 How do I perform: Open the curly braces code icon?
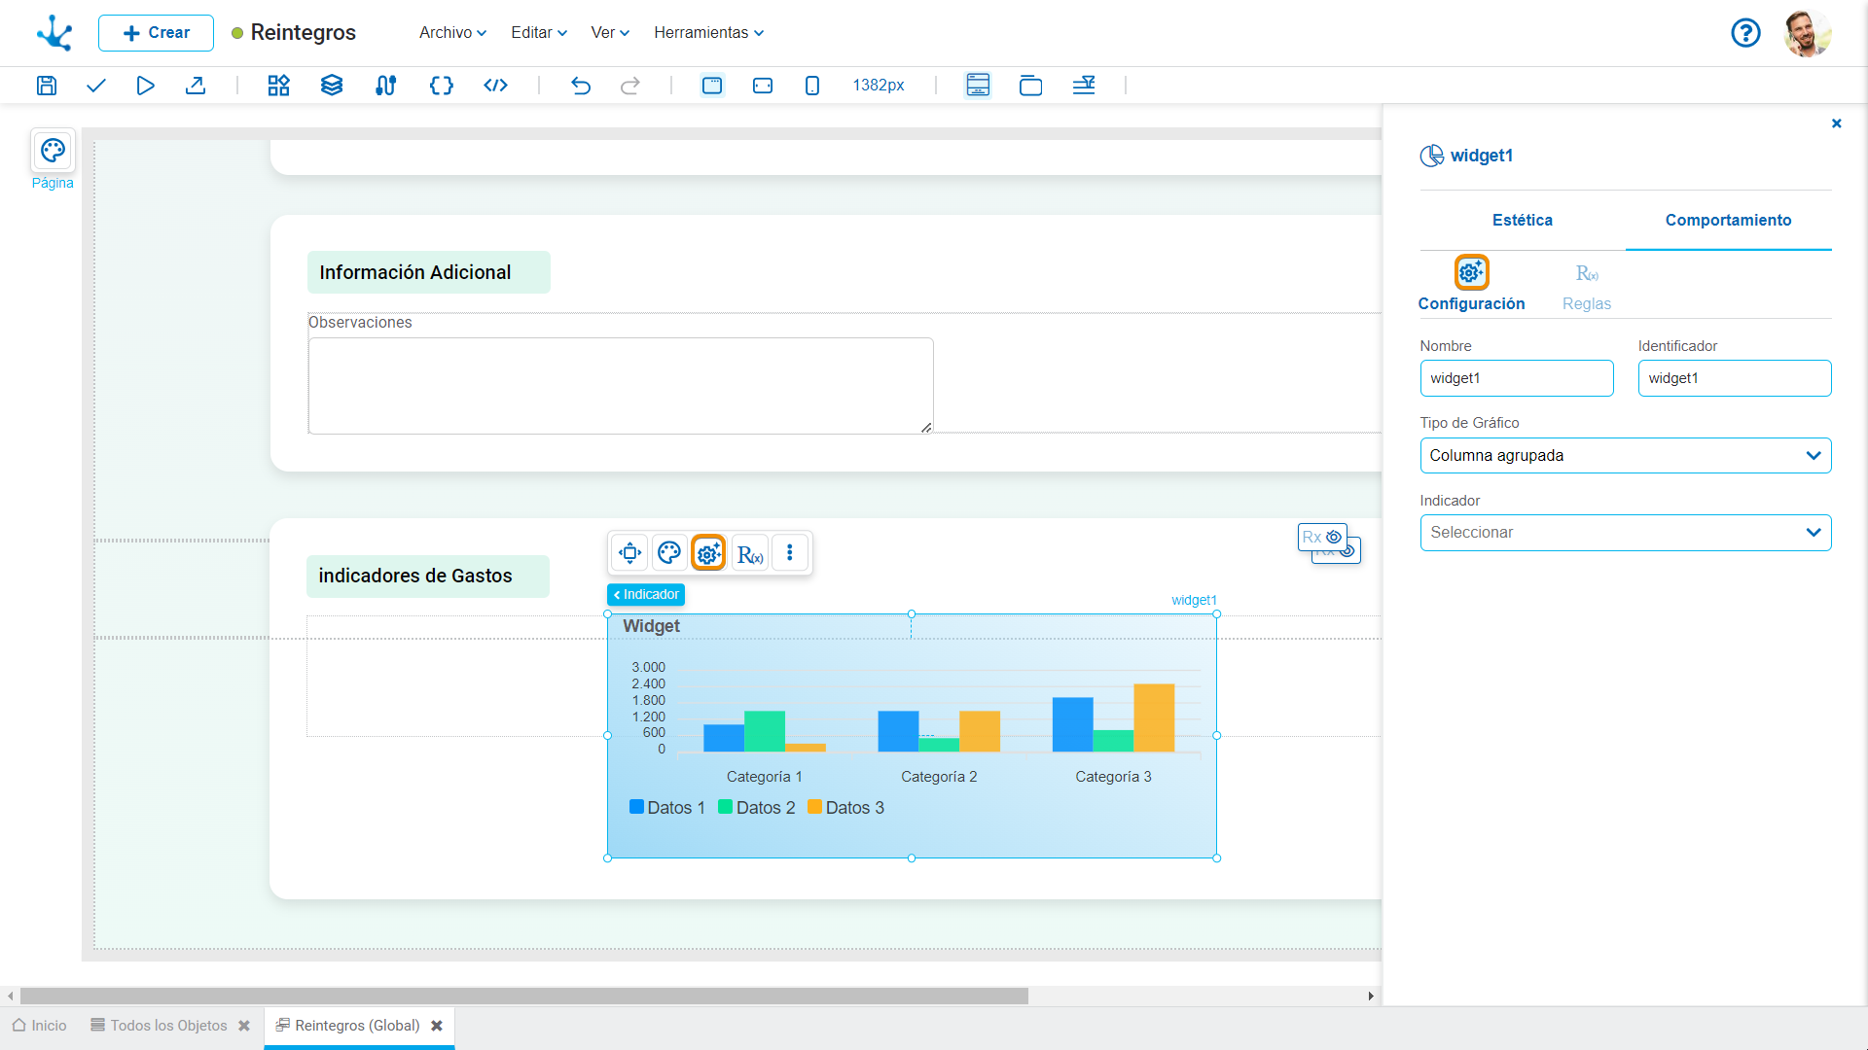(441, 86)
